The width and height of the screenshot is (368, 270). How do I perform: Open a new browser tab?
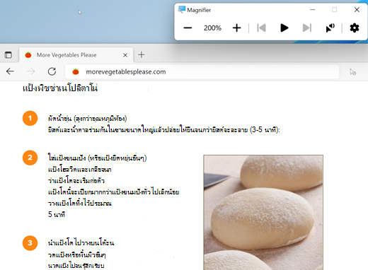pyautogui.click(x=142, y=55)
